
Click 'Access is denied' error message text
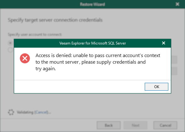tap(98, 62)
